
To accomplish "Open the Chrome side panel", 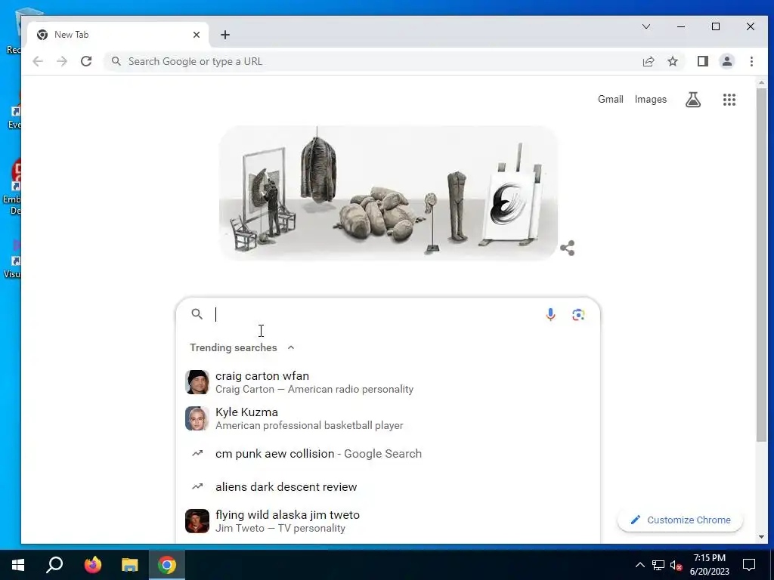I will pos(702,61).
